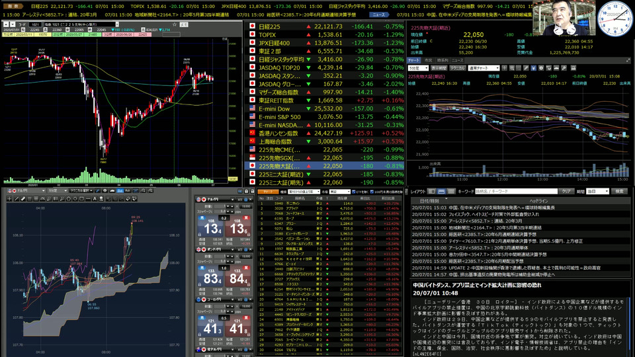Screen dimensions: 635x357
Task: Click the pound/yen sell price 133.83 tile
Action: pos(210,277)
